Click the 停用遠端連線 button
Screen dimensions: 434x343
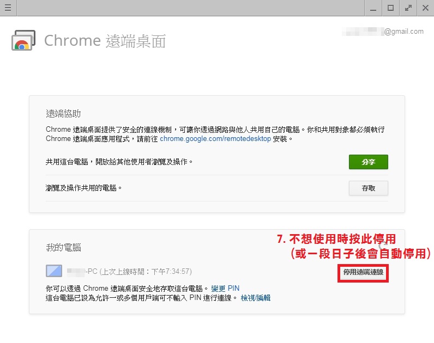[363, 272]
